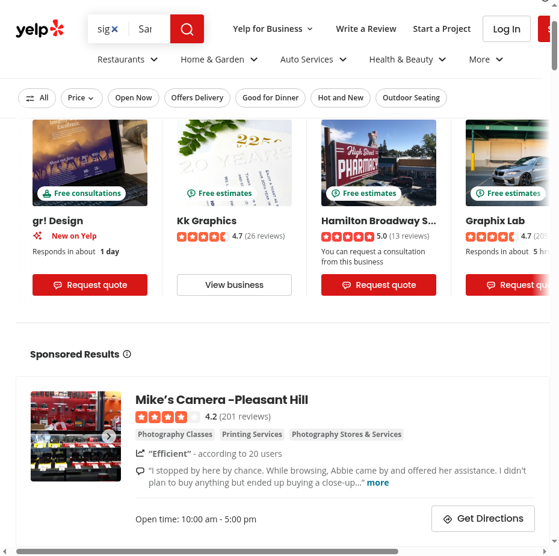Open the Restaurants category dropdown
The width and height of the screenshot is (559, 556).
pyautogui.click(x=128, y=60)
